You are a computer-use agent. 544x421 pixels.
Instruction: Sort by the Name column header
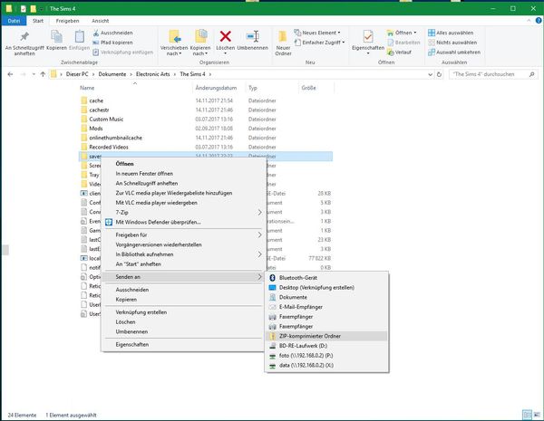tap(135, 88)
